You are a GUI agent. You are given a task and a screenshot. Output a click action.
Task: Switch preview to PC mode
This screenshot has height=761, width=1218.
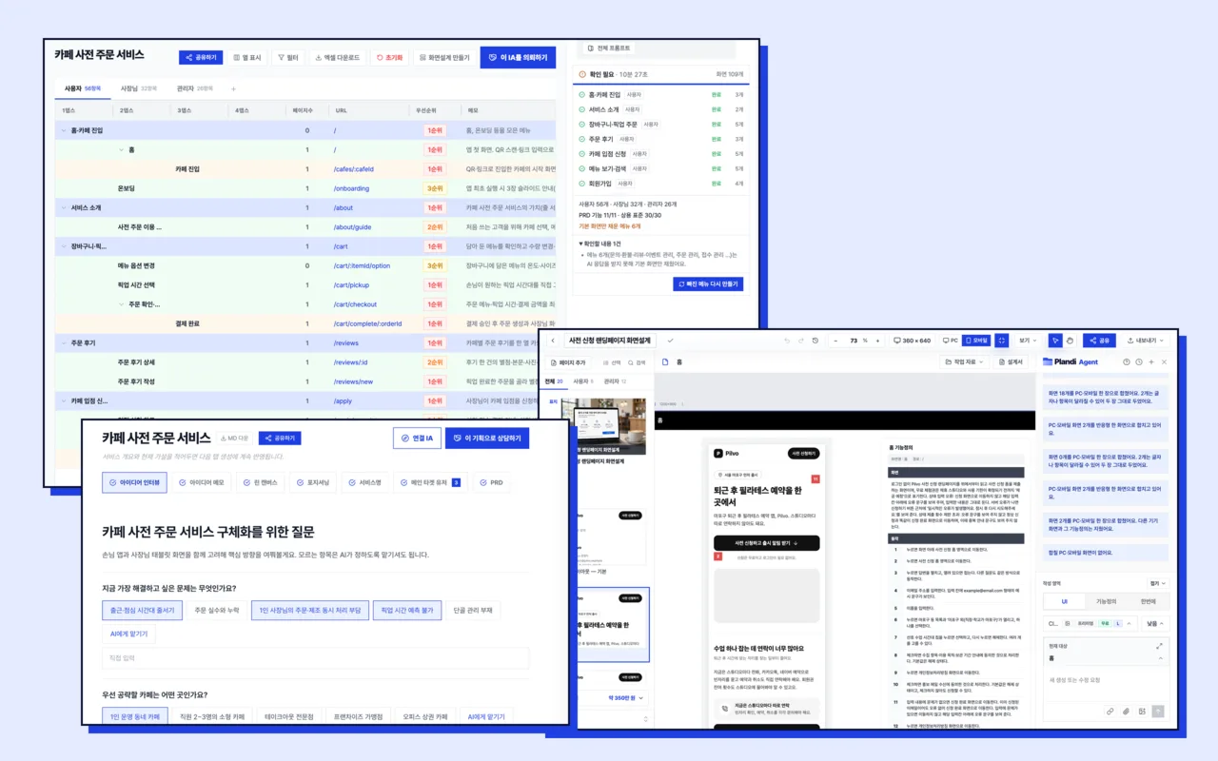pos(951,340)
